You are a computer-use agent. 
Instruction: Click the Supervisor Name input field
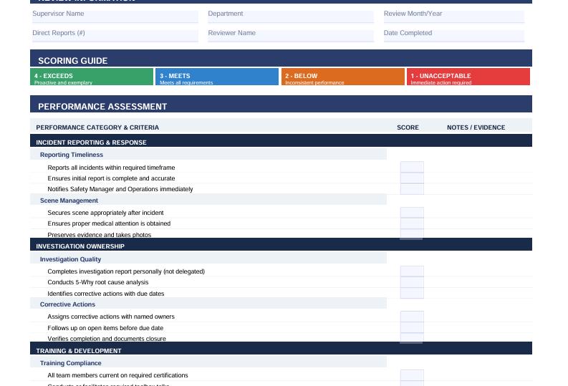115,16
